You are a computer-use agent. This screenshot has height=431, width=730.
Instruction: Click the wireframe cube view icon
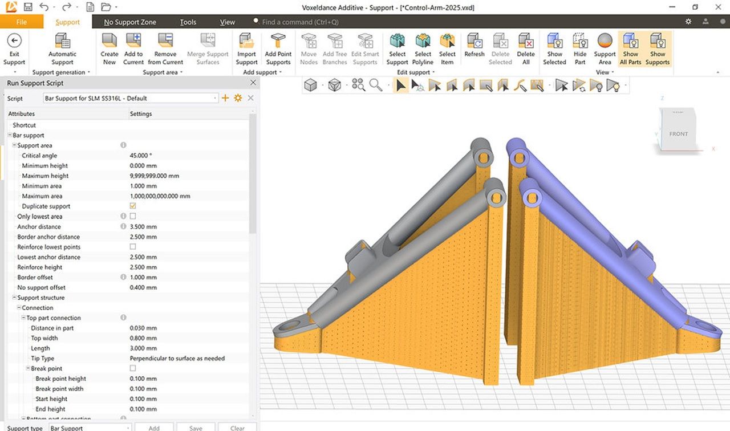[335, 86]
